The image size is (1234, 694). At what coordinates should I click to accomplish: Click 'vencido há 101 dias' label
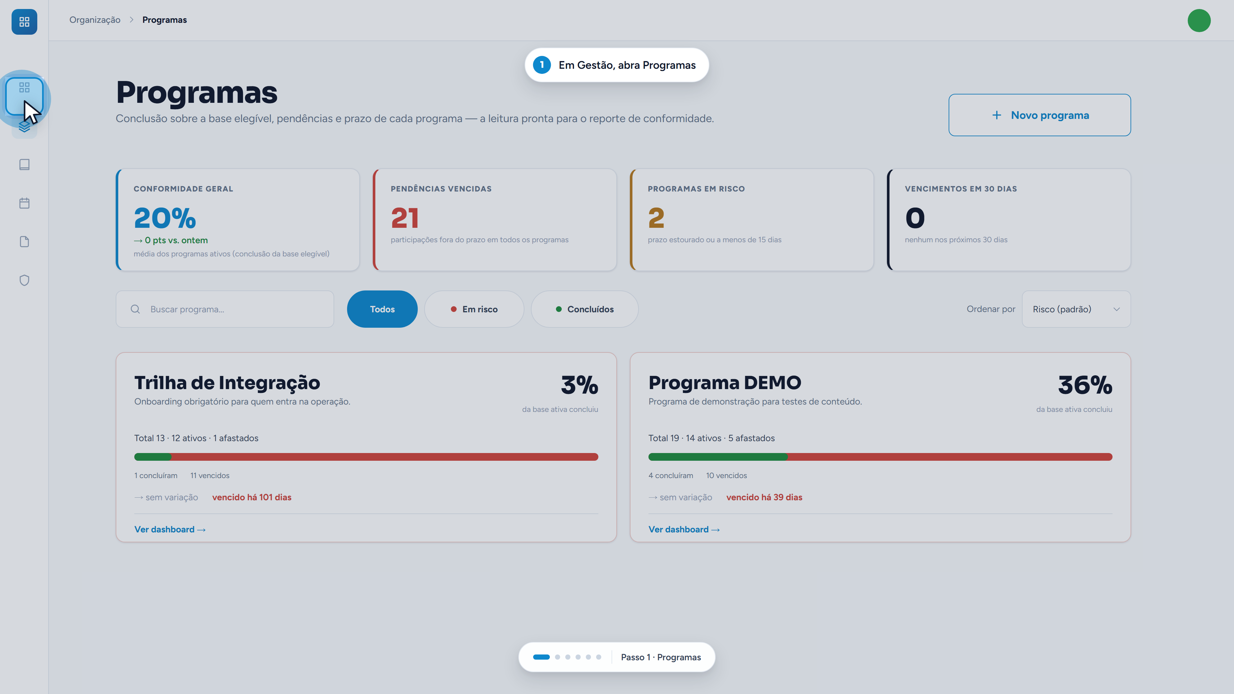point(252,497)
